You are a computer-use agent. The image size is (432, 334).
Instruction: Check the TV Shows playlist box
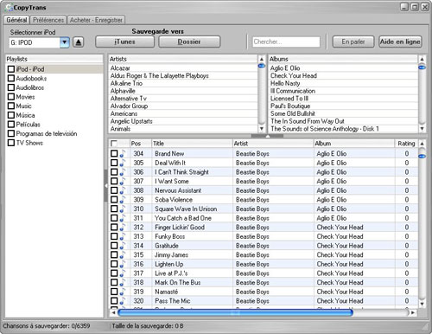11,143
